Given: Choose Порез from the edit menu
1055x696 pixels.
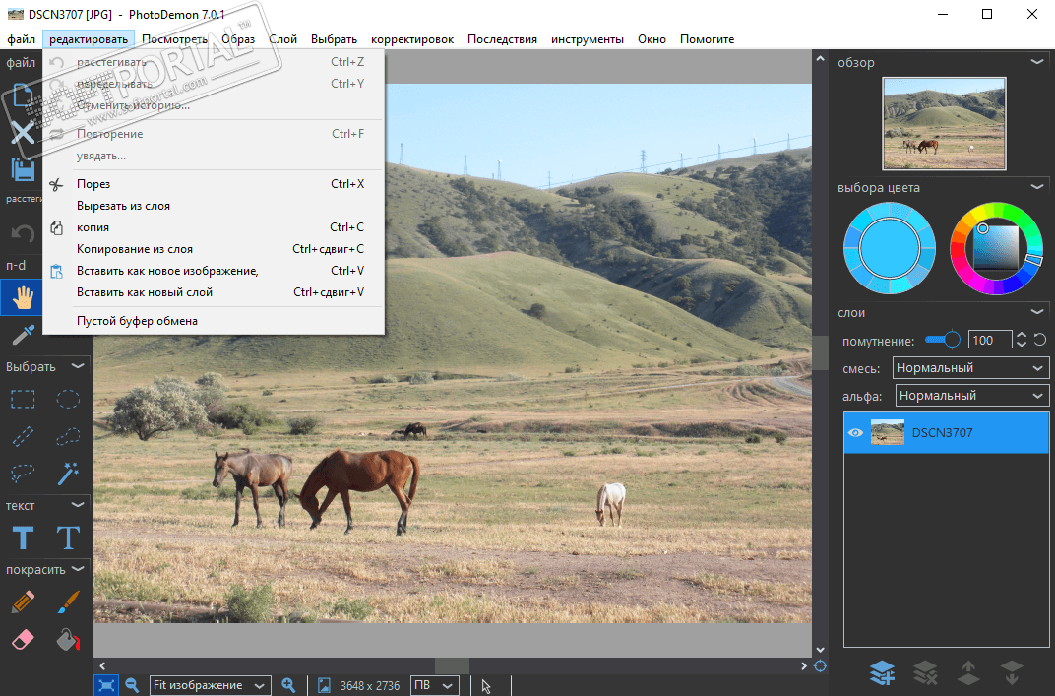Looking at the screenshot, I should click(93, 184).
